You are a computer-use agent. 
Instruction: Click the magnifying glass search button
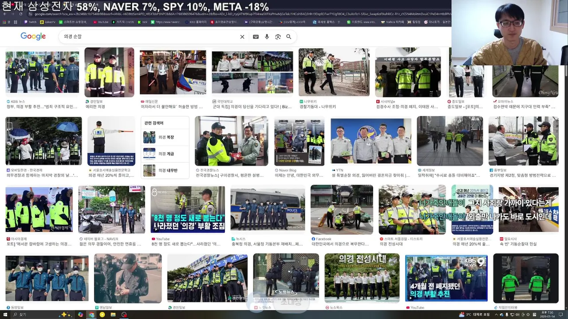coord(289,37)
